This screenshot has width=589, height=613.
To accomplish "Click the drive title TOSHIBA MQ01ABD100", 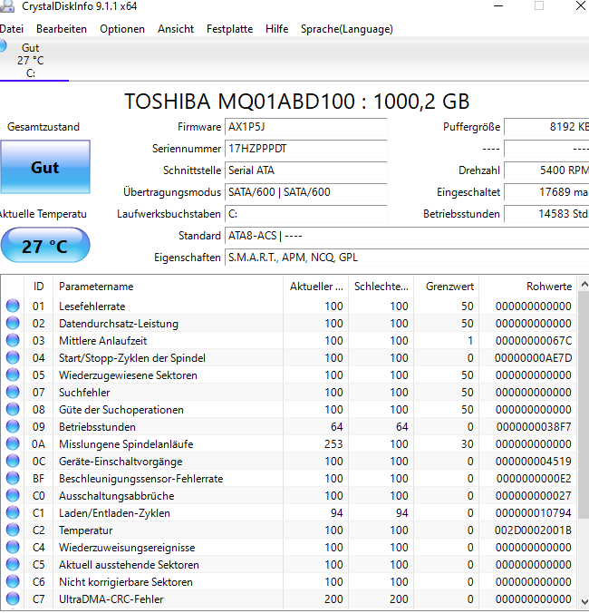I will click(296, 102).
